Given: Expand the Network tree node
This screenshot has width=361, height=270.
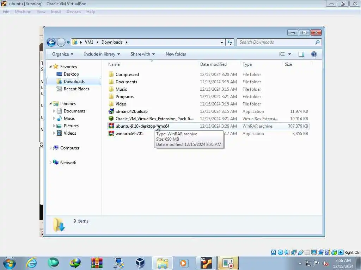Looking at the screenshot, I should point(50,162).
